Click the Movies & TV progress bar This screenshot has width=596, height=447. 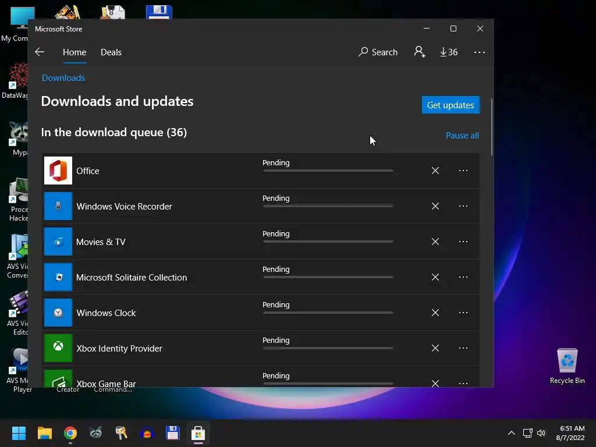tap(328, 242)
